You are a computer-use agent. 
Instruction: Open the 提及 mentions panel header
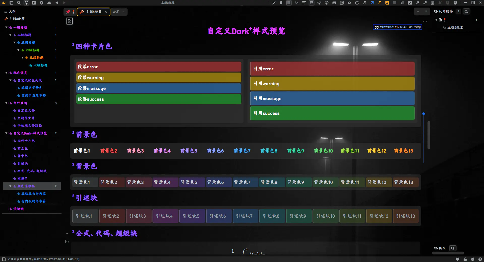point(440,248)
